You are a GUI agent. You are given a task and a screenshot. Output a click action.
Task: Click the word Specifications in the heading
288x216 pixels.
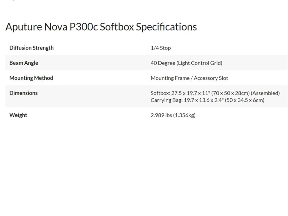[x=166, y=27]
